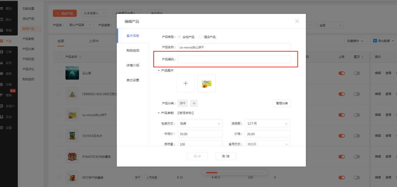The height and width of the screenshot is (187, 397).
Task: Switch to 基本信息 tab in dialog
Action: click(x=133, y=36)
